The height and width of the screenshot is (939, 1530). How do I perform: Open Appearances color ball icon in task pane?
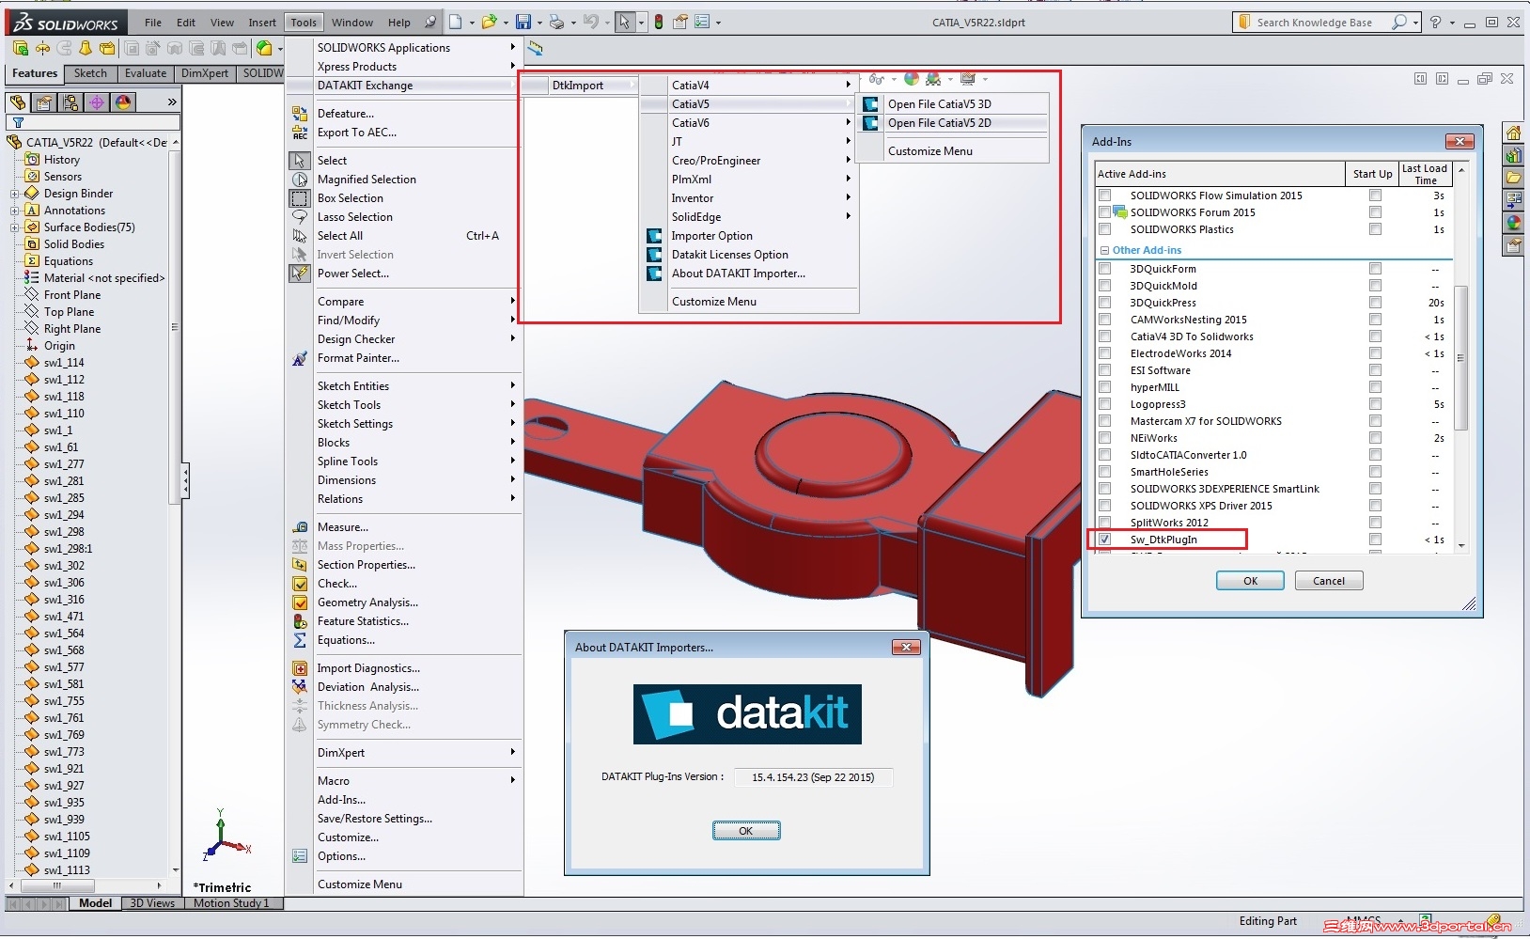click(x=1513, y=223)
